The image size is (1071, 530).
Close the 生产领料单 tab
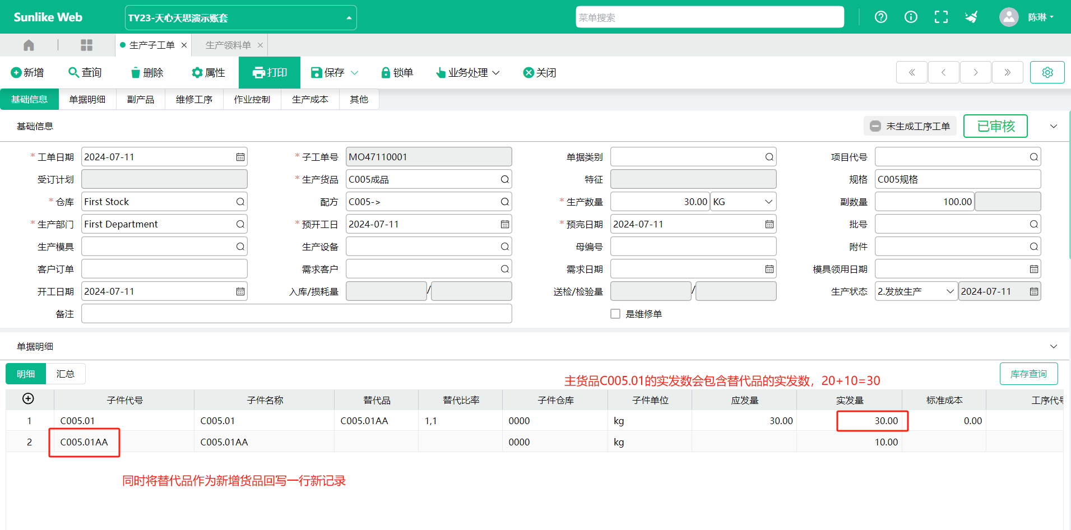point(260,45)
